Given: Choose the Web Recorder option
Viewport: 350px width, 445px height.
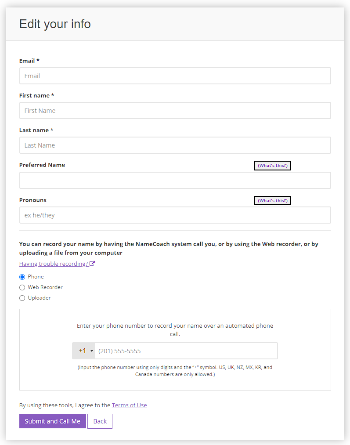Looking at the screenshot, I should tap(22, 287).
